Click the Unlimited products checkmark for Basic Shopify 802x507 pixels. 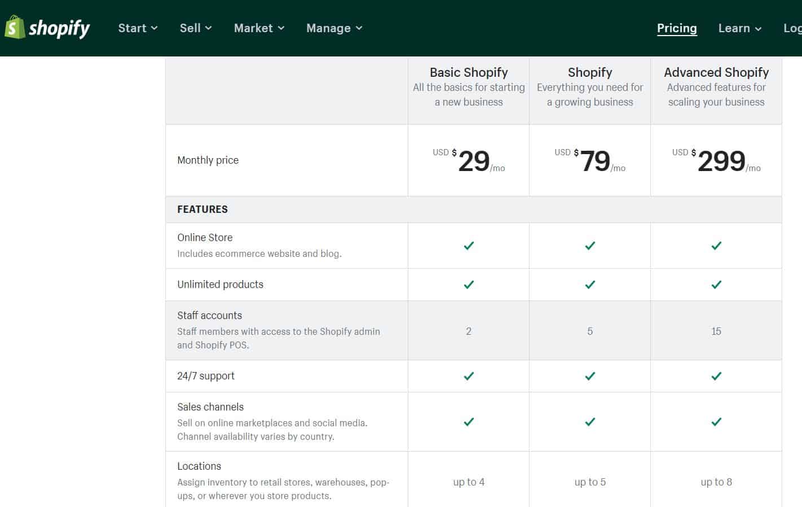tap(469, 285)
